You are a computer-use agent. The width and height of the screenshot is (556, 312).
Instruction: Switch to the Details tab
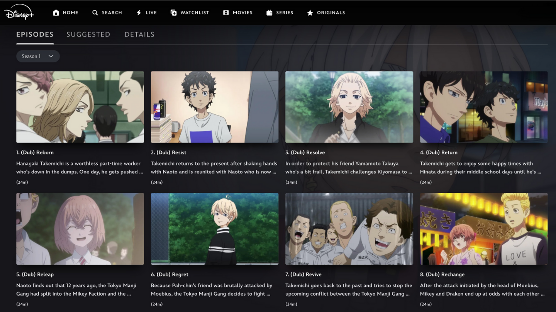click(139, 34)
